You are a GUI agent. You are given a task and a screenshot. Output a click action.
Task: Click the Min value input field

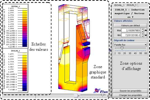point(131,35)
